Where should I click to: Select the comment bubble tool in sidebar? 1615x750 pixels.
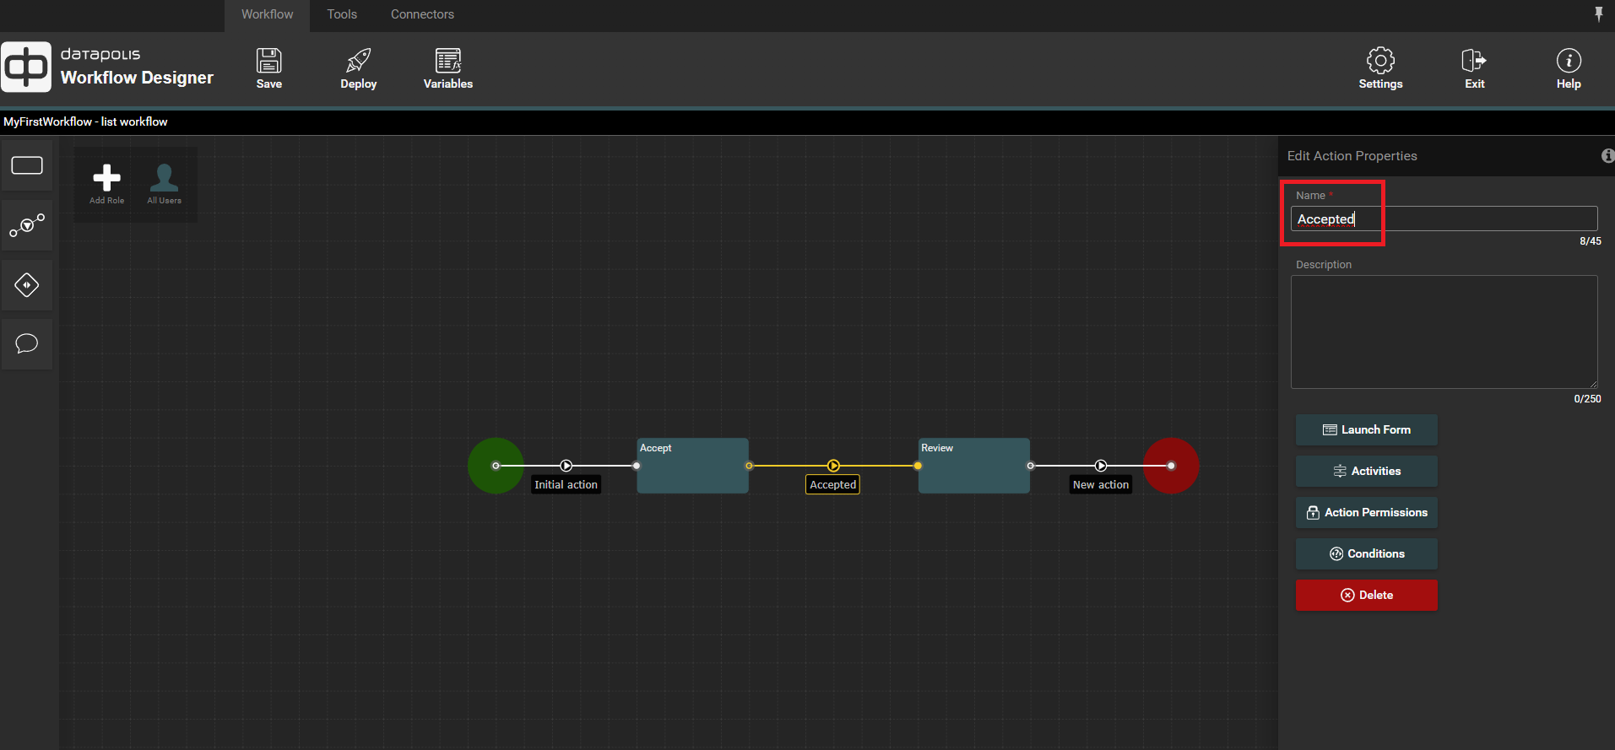click(x=27, y=344)
